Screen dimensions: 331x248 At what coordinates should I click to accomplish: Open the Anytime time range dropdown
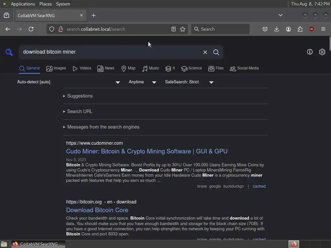[x=143, y=82]
